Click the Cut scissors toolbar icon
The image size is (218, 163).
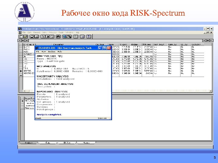(x=43, y=37)
